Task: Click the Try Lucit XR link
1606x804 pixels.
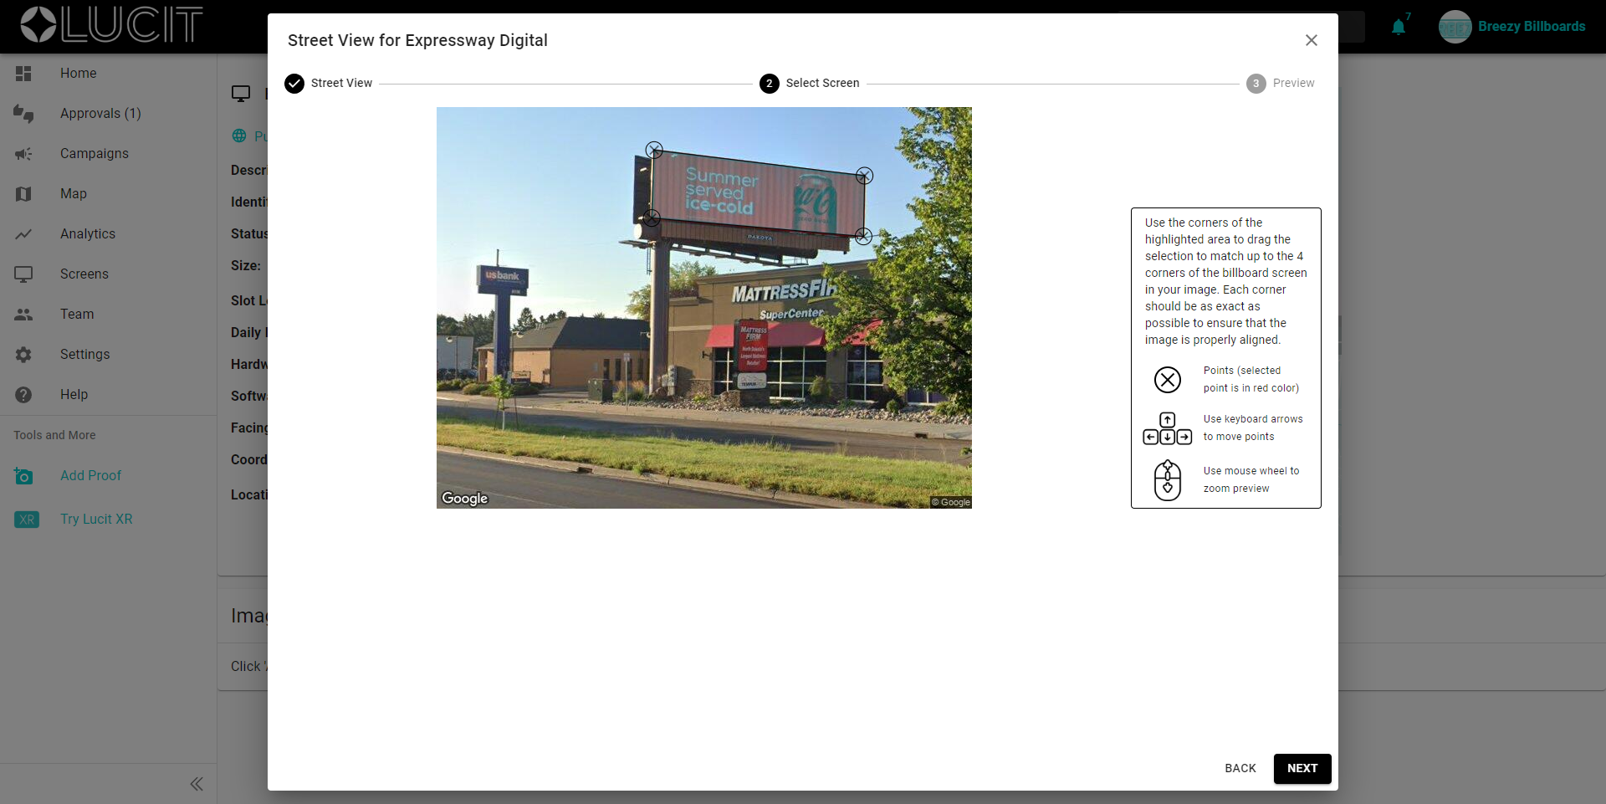Action: tap(96, 520)
